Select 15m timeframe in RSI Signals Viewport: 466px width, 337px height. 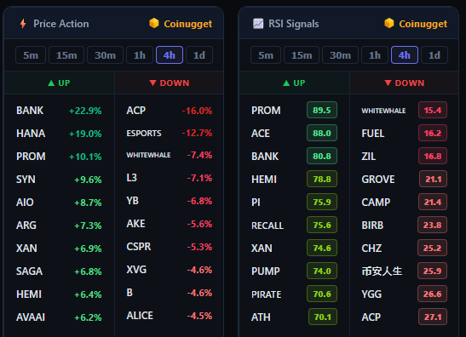click(302, 55)
